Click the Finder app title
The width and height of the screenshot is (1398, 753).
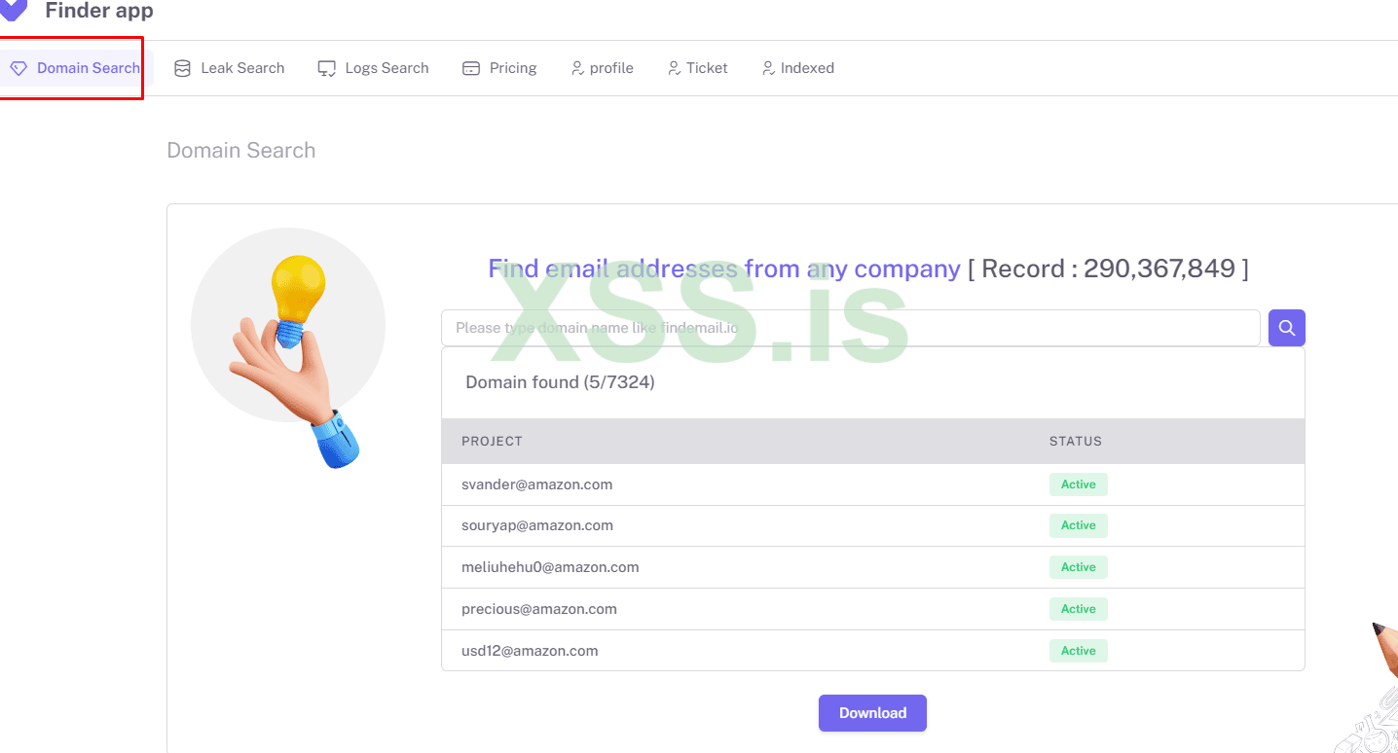tap(99, 12)
